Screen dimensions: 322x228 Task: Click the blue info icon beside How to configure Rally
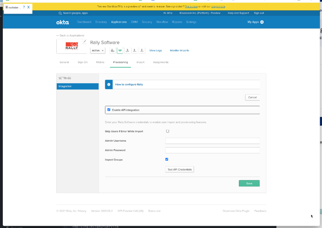[109, 85]
